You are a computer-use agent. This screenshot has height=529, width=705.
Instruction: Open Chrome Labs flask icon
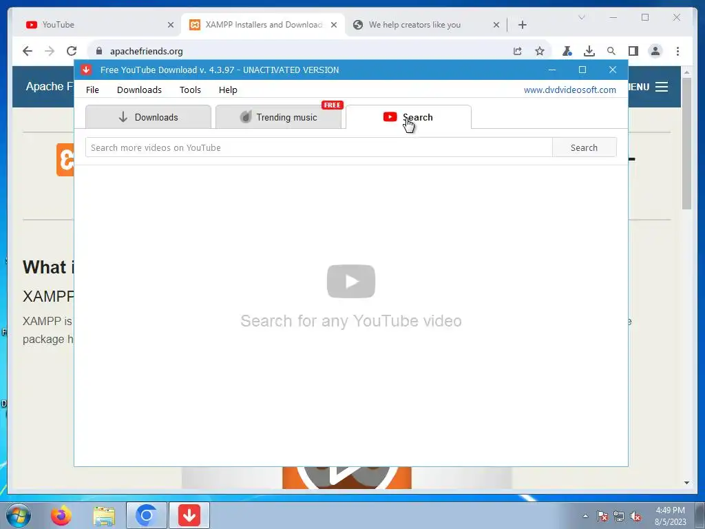coord(567,51)
